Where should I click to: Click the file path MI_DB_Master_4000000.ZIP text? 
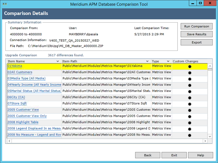66,46
